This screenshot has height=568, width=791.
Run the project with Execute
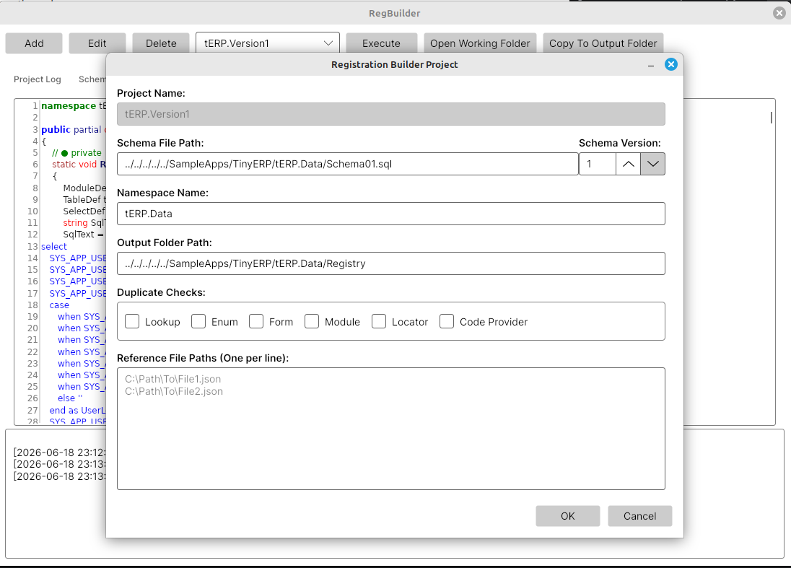(381, 43)
